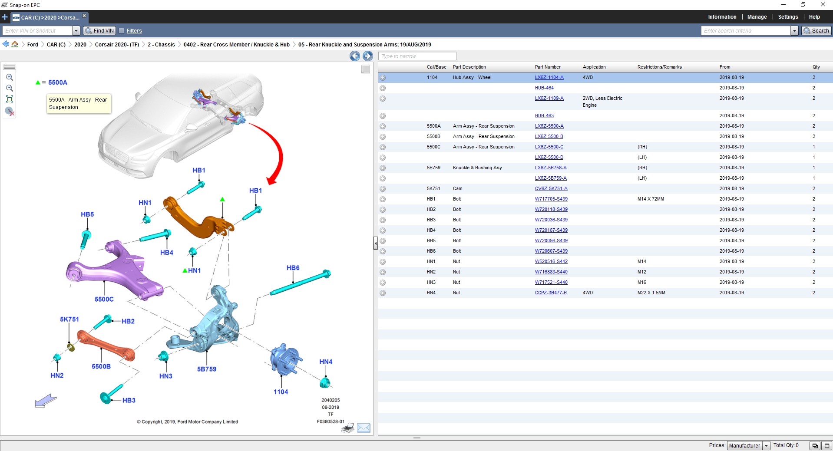Open the Settings menu
833x451 pixels.
click(788, 17)
